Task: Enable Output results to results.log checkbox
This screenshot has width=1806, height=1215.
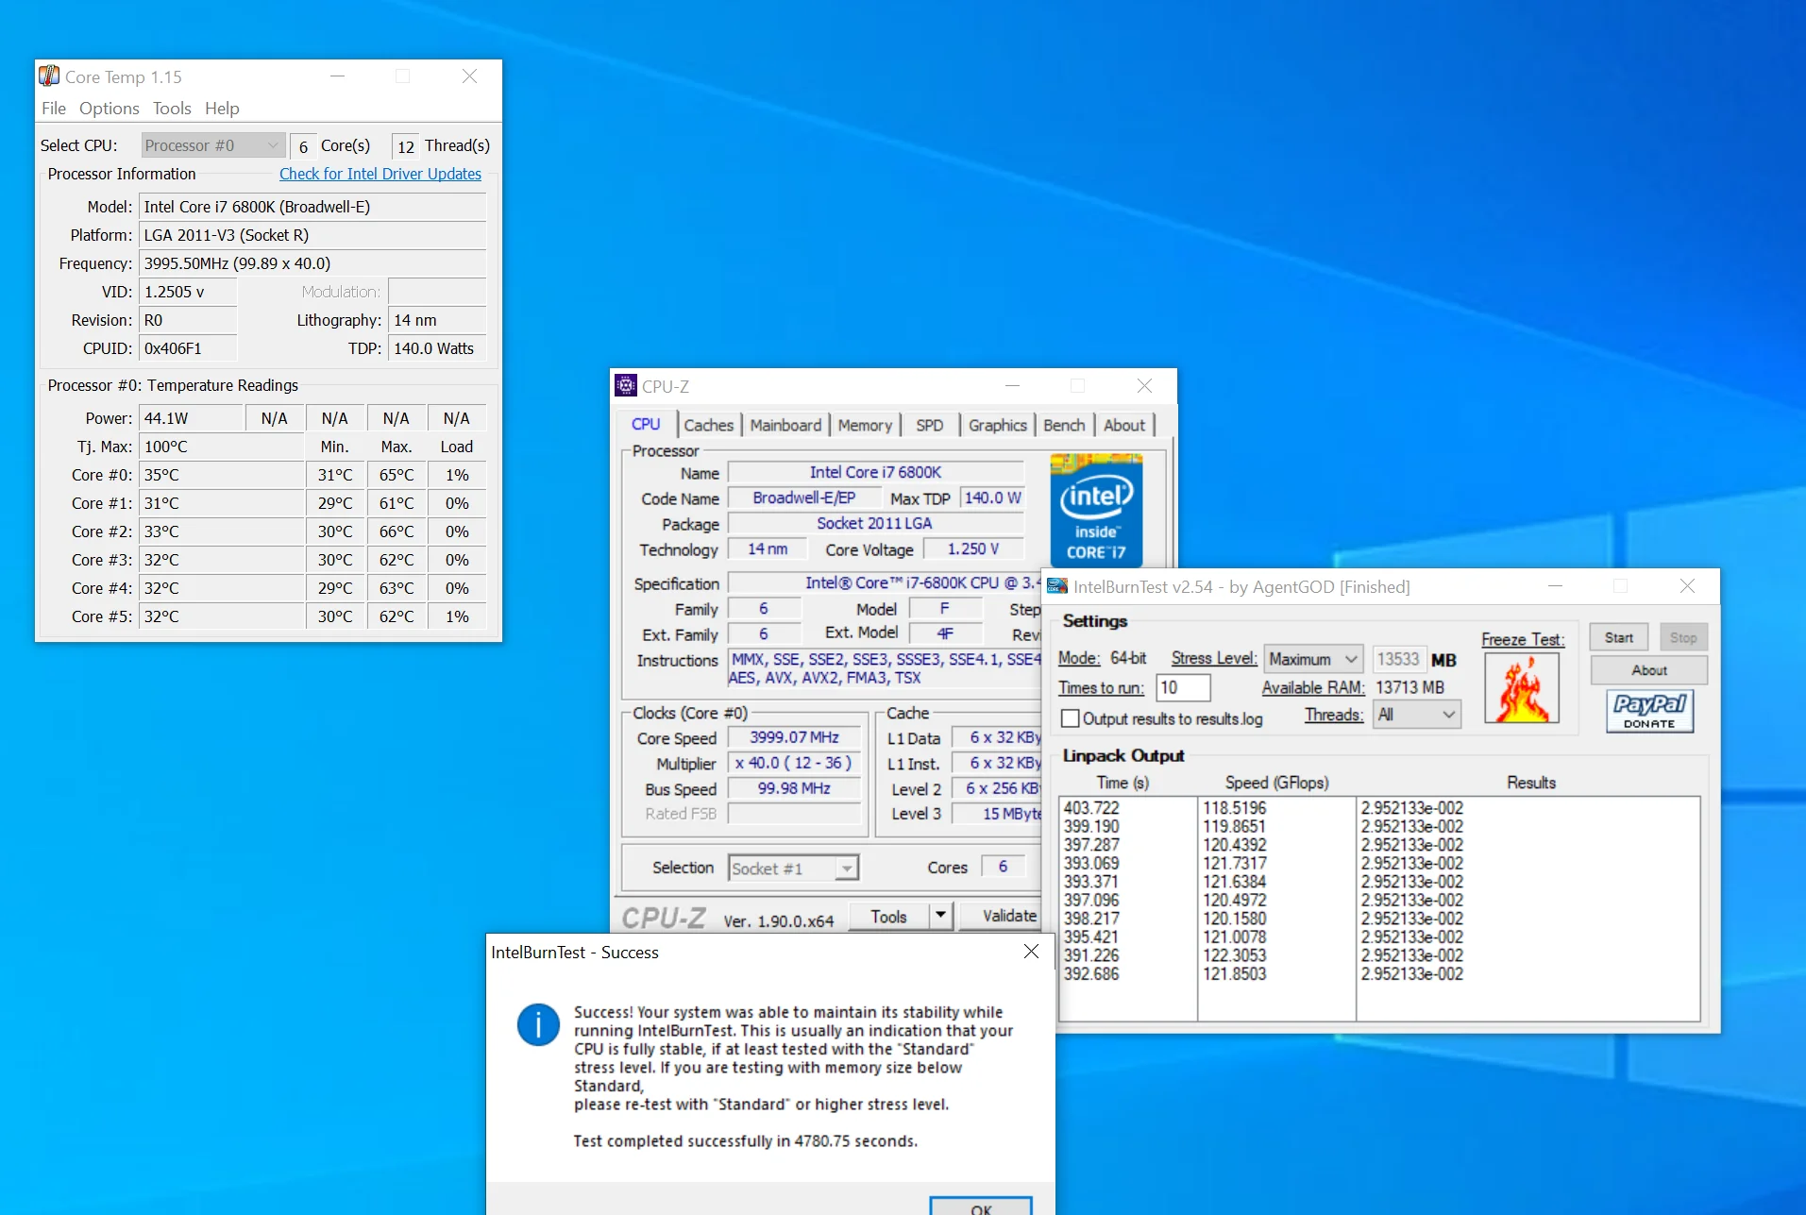Action: click(x=1071, y=718)
